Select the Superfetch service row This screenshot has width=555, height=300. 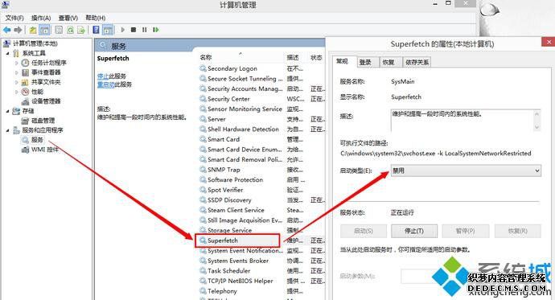coord(237,240)
